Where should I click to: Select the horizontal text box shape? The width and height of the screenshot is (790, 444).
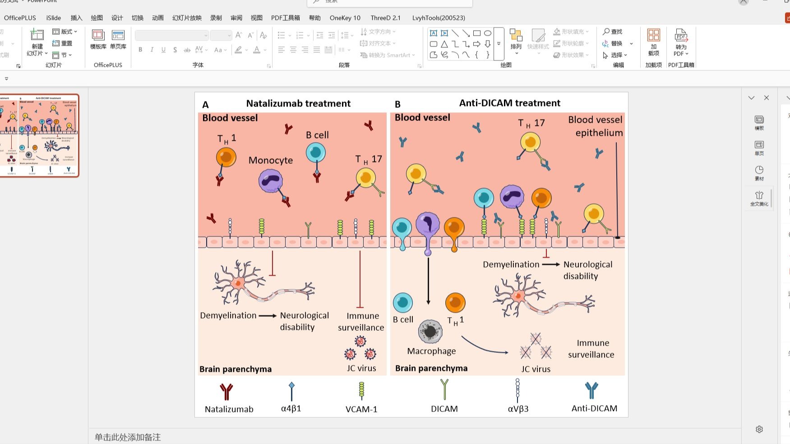[434, 33]
